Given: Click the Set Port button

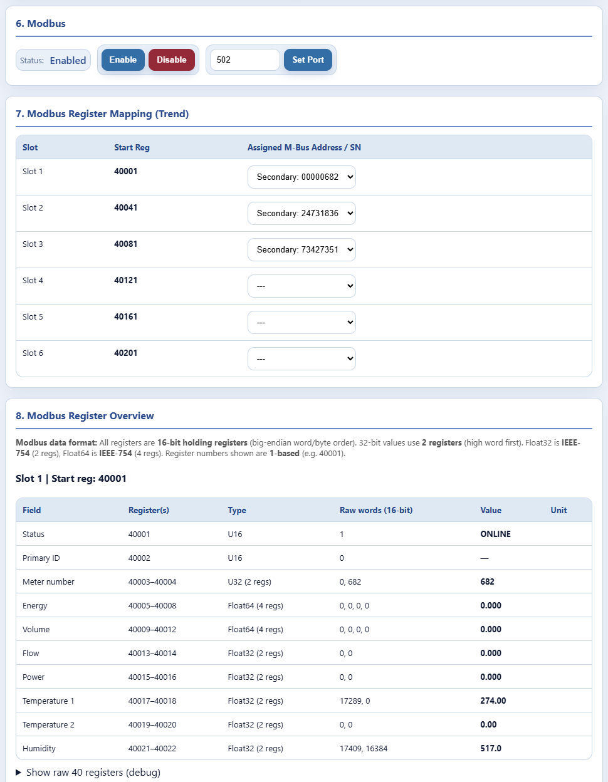Looking at the screenshot, I should [x=308, y=60].
